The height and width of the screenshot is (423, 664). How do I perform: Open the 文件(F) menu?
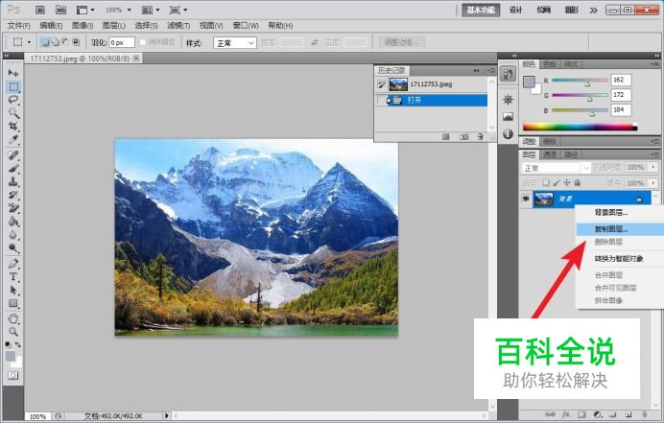19,26
